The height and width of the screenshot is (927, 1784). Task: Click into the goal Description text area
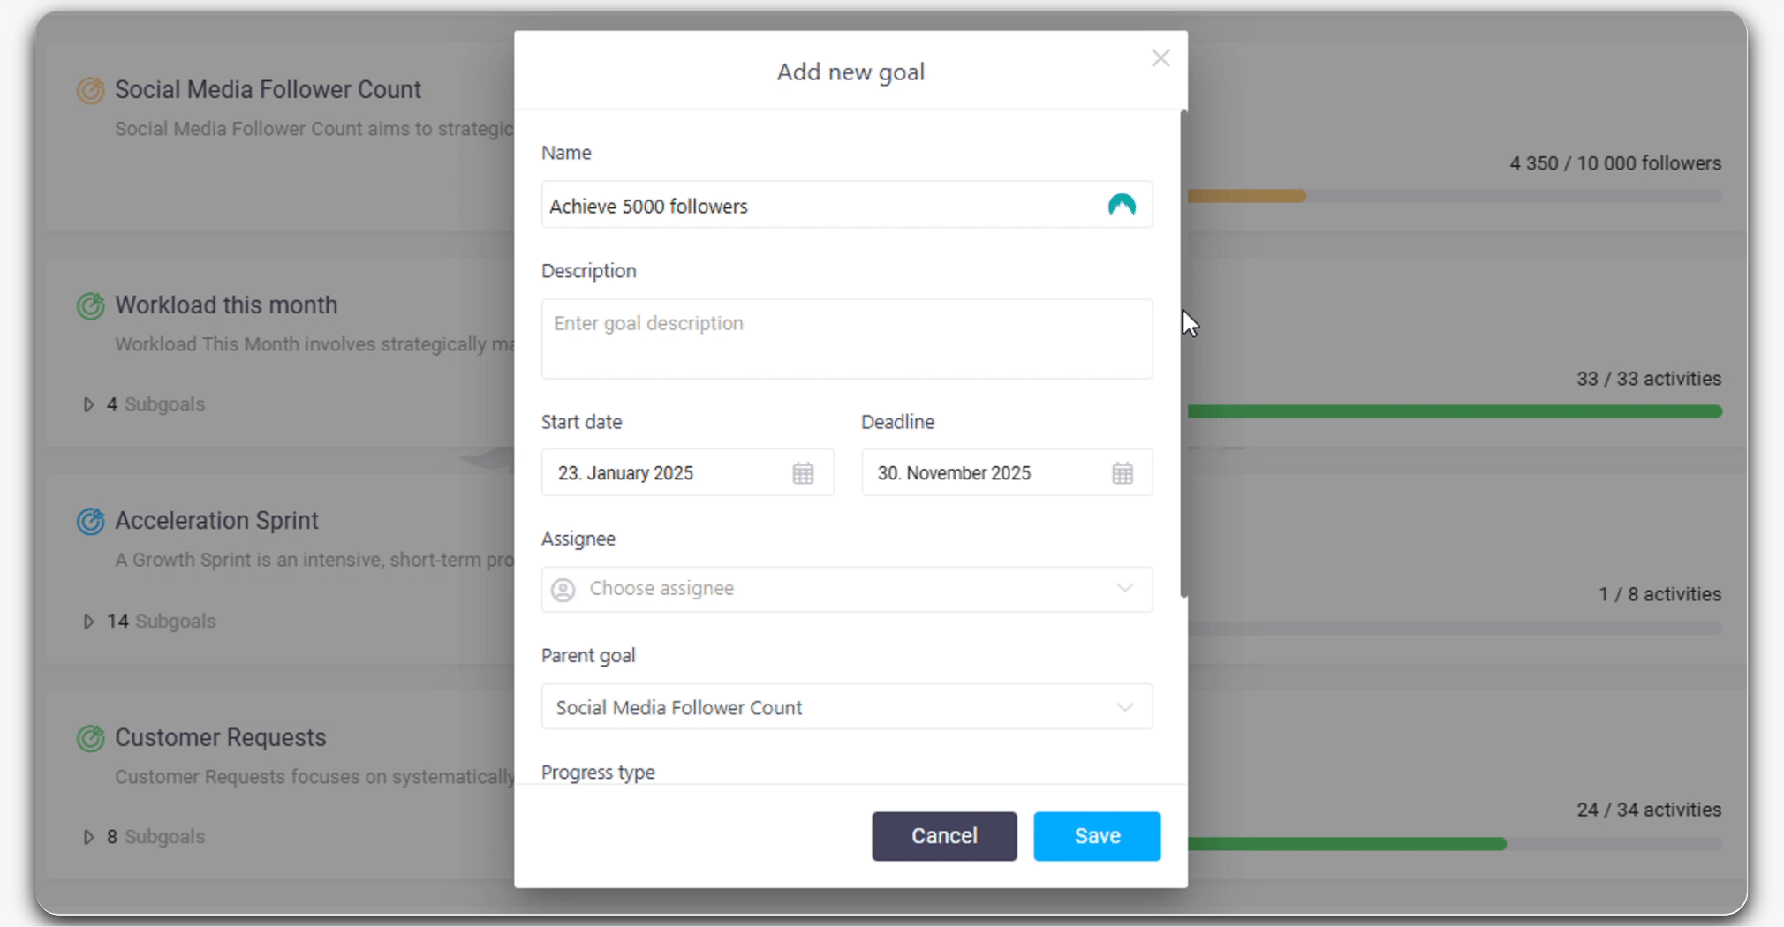click(x=846, y=339)
